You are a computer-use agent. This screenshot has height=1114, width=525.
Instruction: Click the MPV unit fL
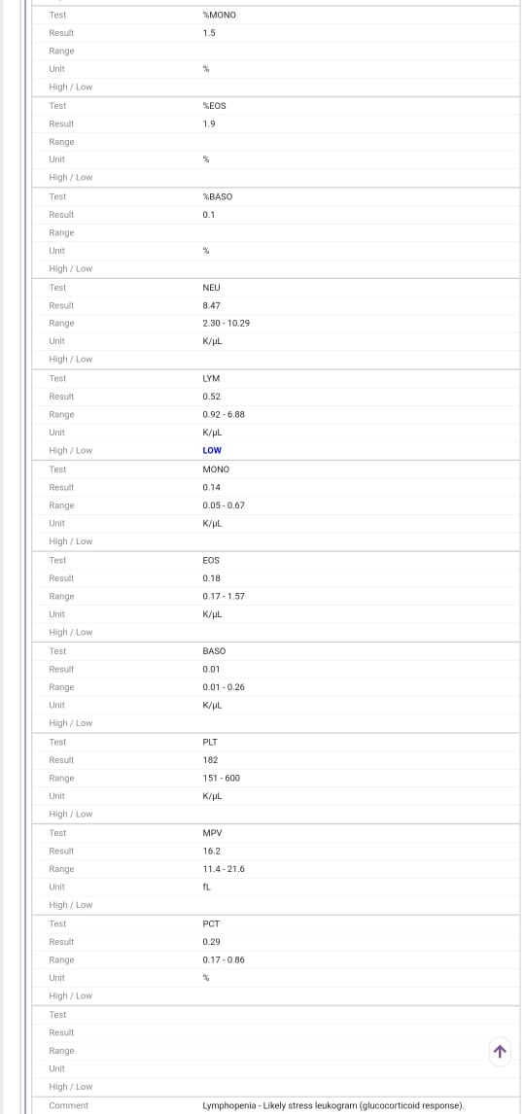(207, 887)
